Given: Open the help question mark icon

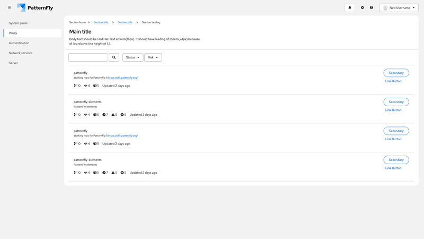Looking at the screenshot, I should [372, 7].
